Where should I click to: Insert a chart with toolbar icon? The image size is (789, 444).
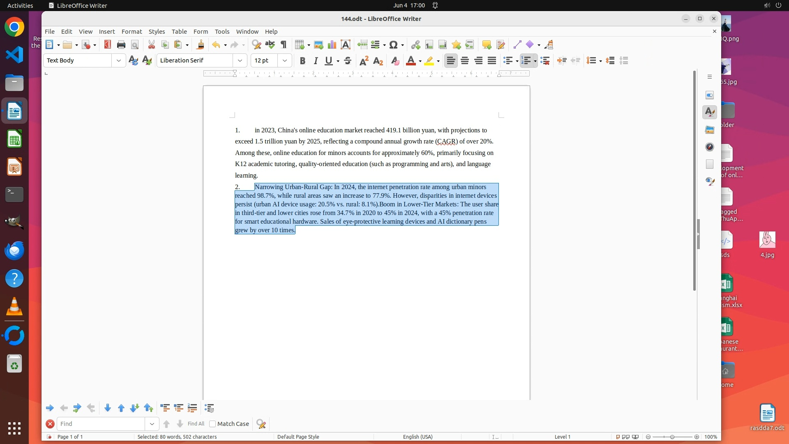tap(332, 45)
